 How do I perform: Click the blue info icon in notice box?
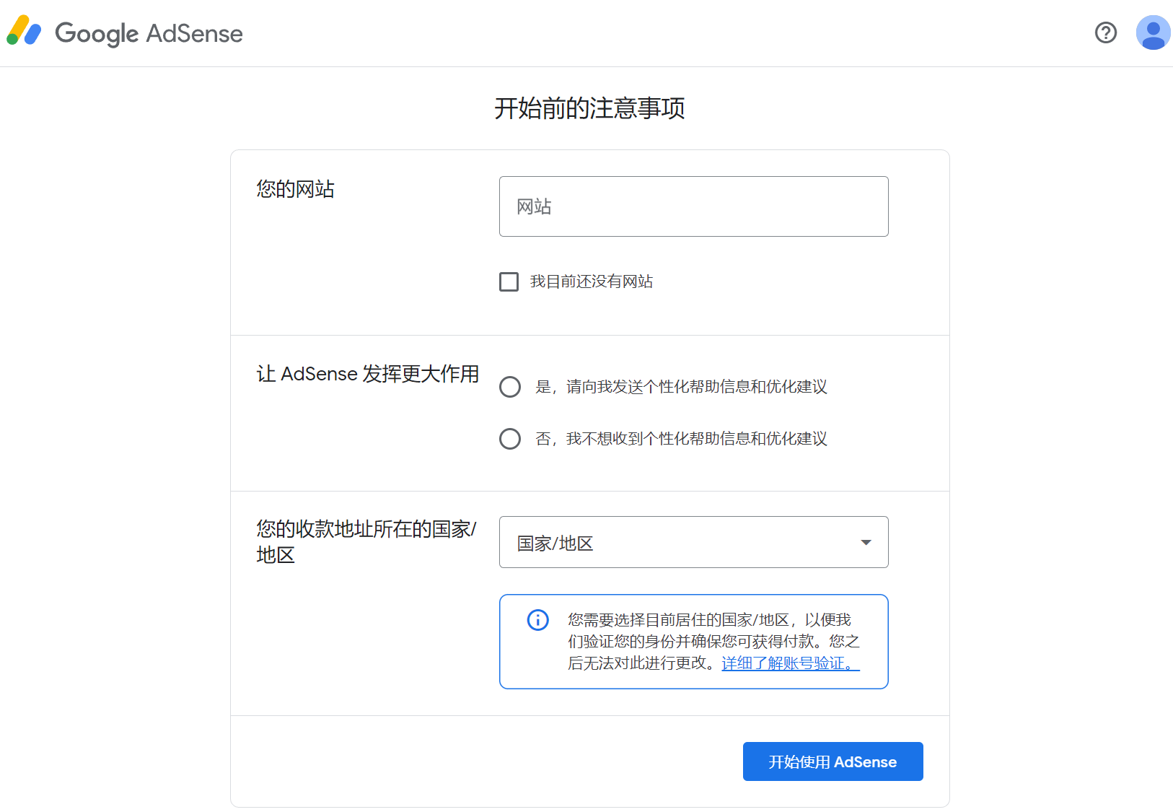537,620
